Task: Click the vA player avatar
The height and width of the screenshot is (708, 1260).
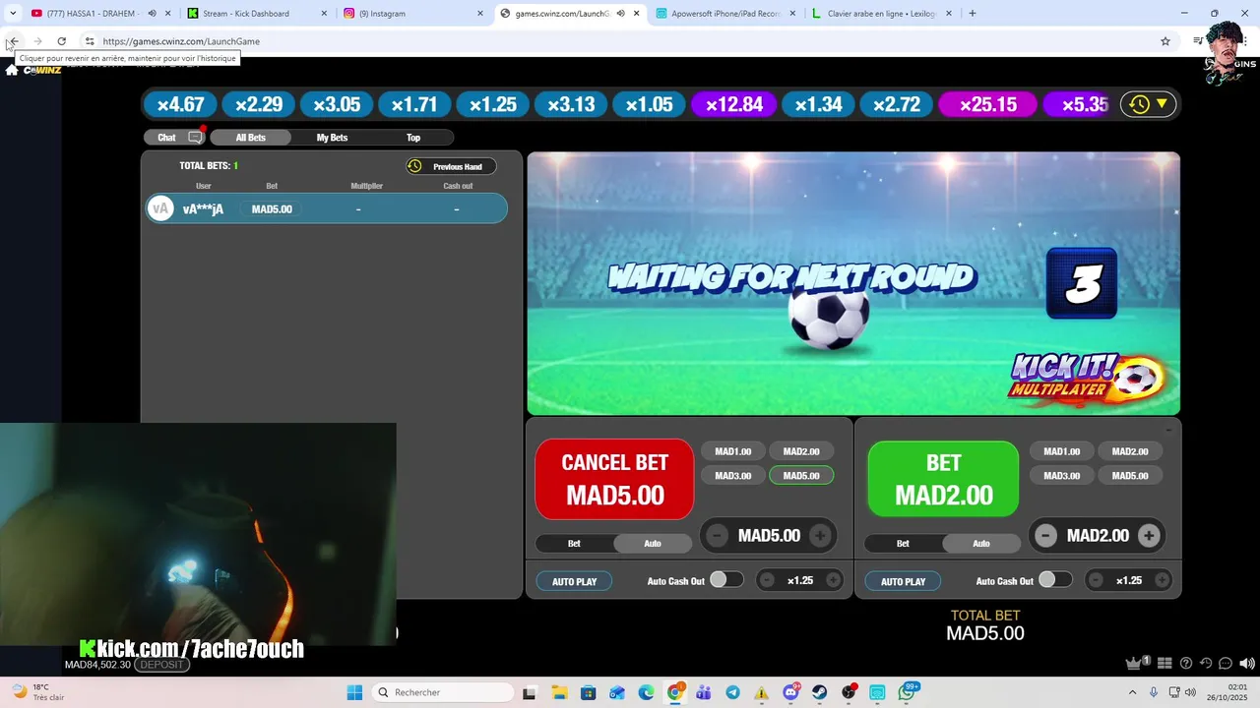Action: [160, 208]
